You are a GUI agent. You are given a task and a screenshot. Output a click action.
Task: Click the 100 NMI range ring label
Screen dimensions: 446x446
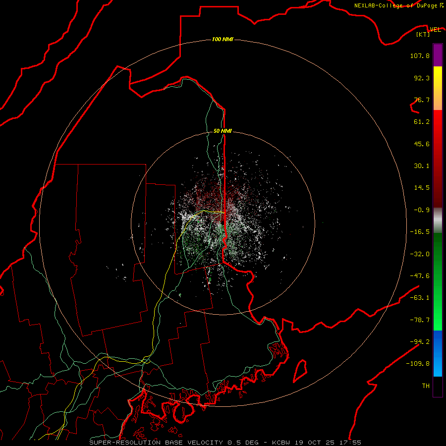pos(223,39)
